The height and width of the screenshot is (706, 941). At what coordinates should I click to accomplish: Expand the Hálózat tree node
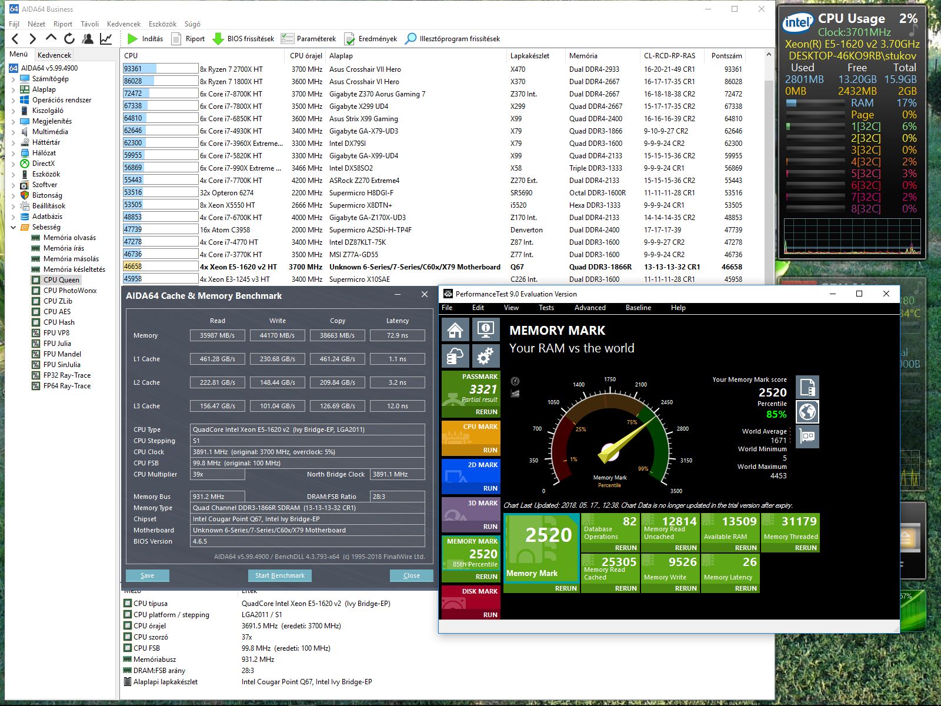pos(14,153)
